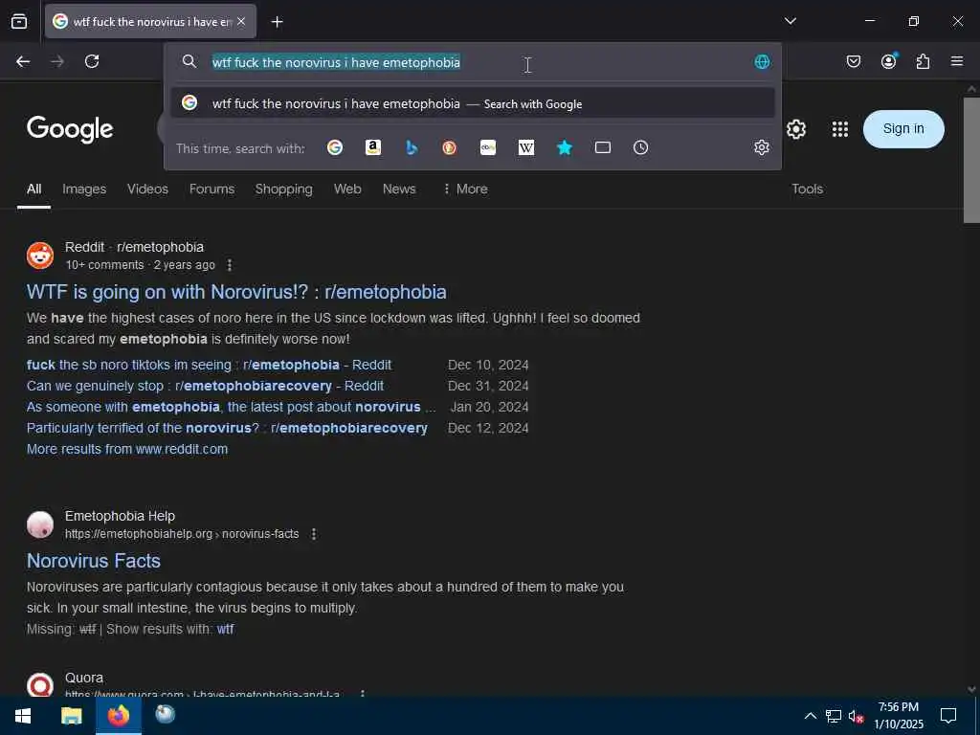Open 'Particularly terrified of the norovirus?' link
The image size is (980, 735).
227,428
